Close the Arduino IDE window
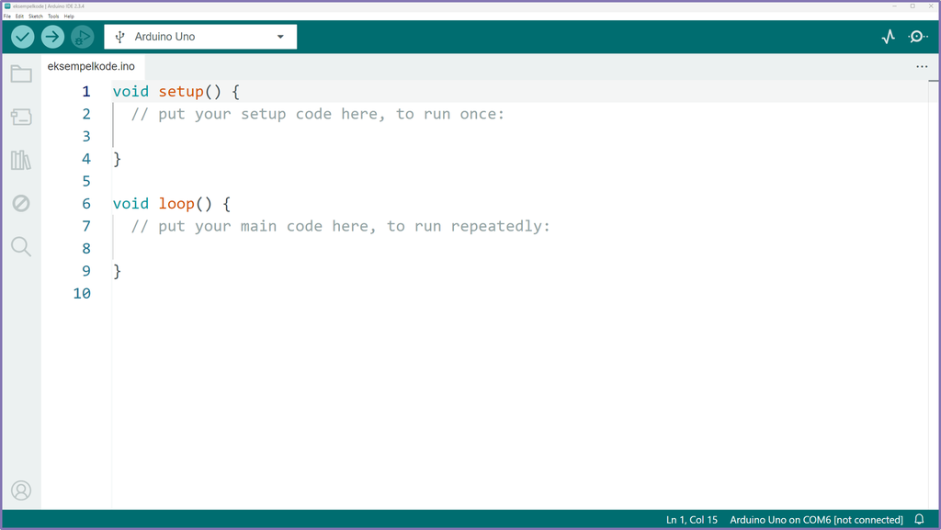The height and width of the screenshot is (530, 941). tap(931, 6)
